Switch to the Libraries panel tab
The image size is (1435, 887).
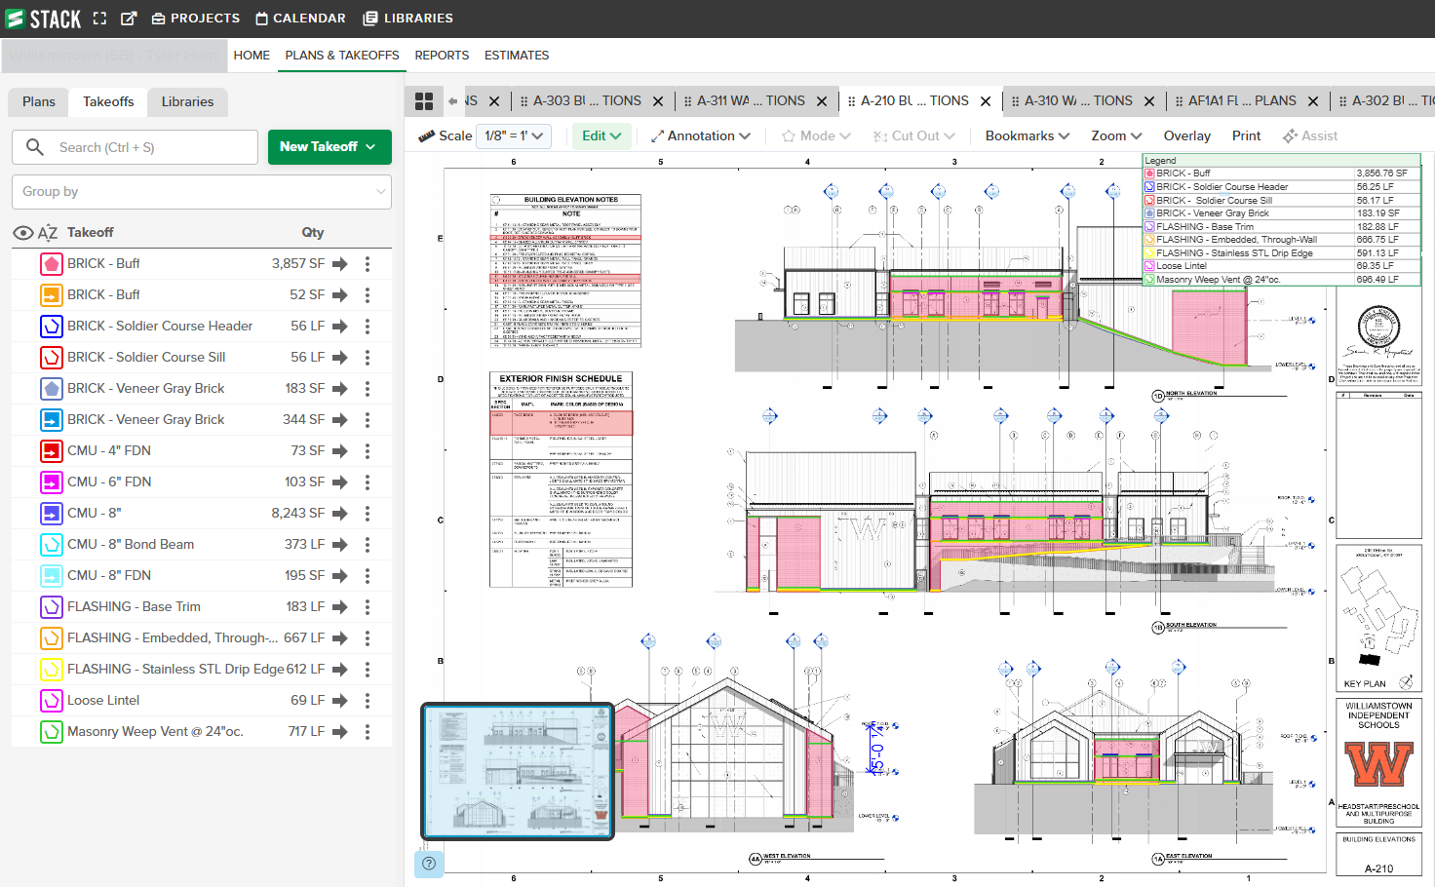[x=187, y=102]
